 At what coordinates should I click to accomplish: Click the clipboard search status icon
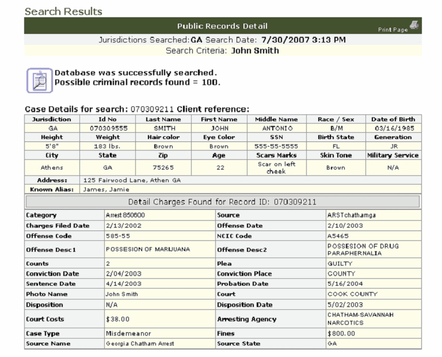pyautogui.click(x=37, y=80)
